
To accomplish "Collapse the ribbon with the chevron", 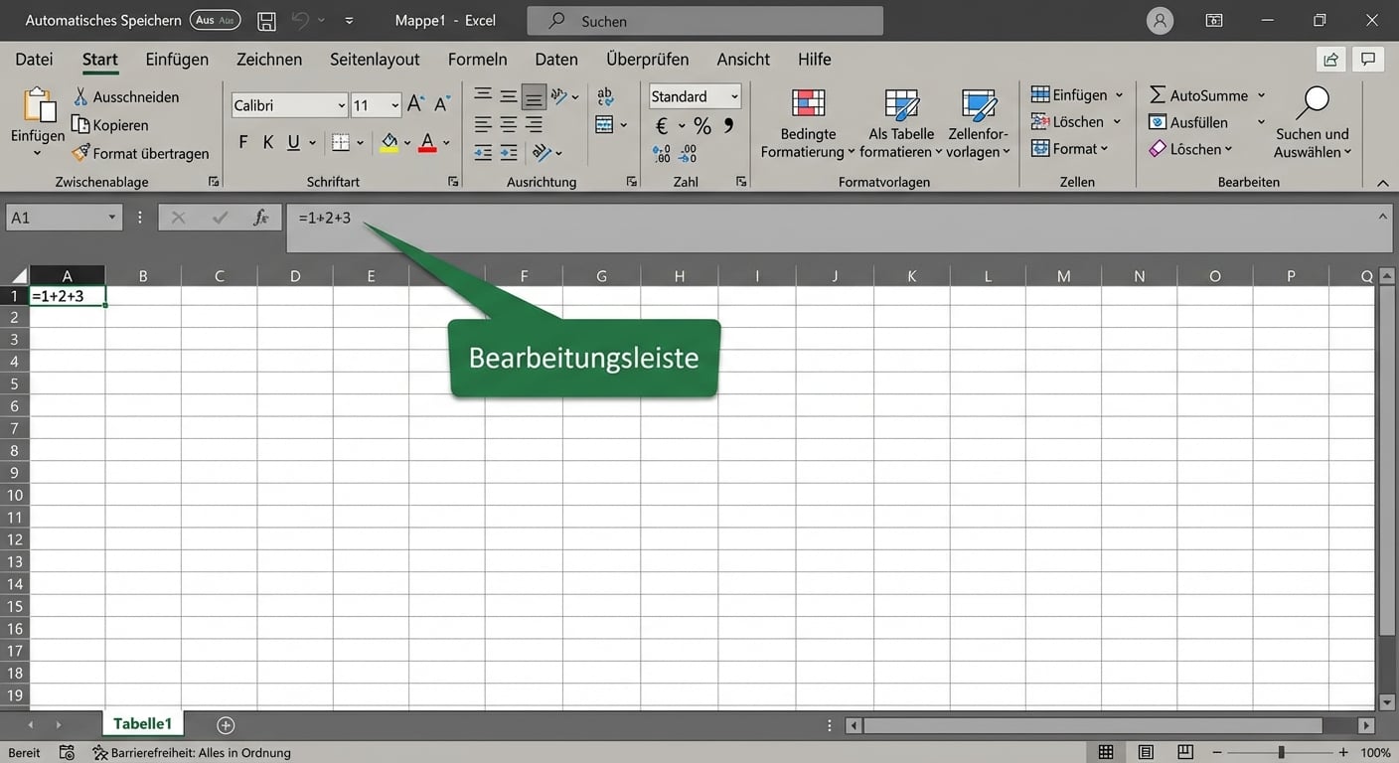I will 1382,183.
